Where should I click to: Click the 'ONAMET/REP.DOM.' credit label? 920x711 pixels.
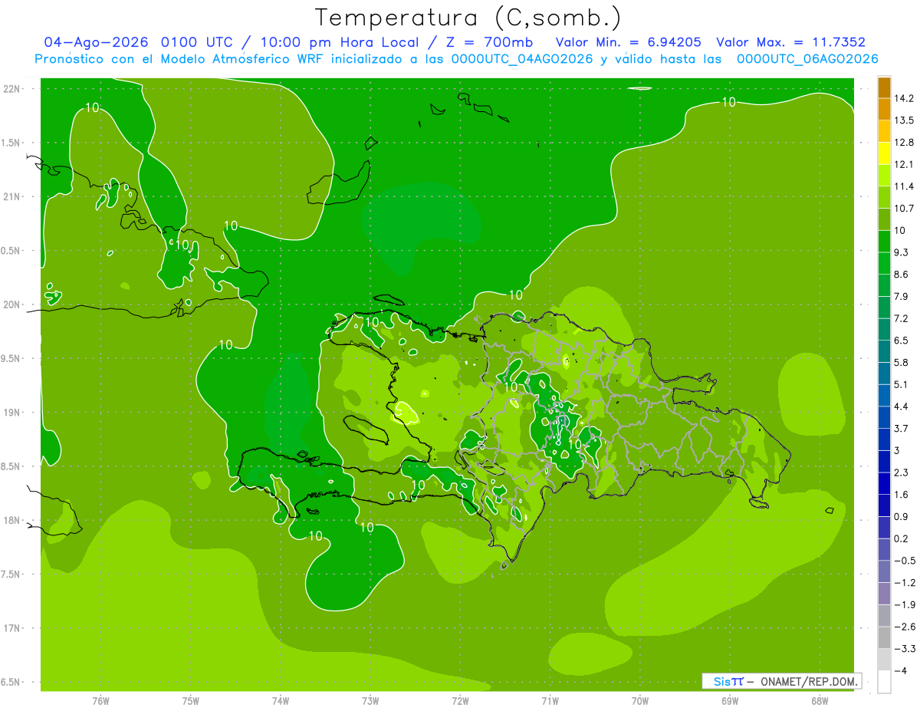pyautogui.click(x=810, y=681)
